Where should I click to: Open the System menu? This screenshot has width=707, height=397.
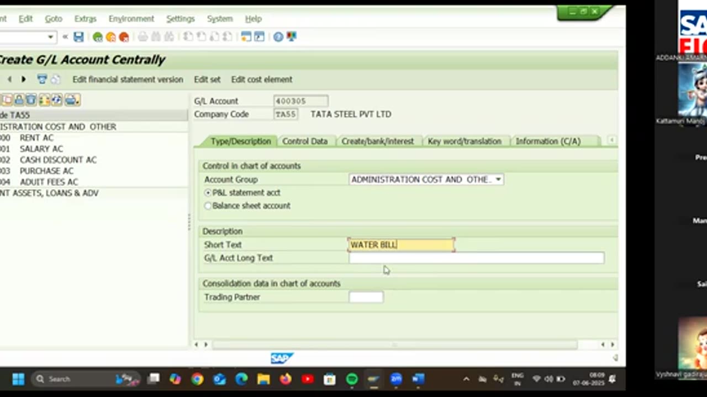(220, 19)
